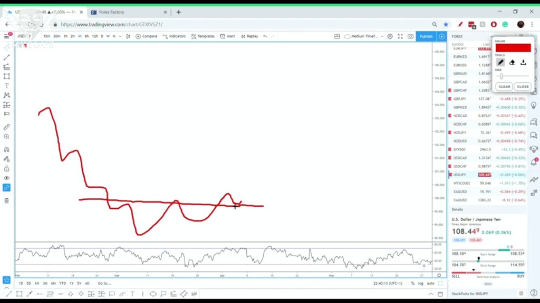Click Compare symbol button

click(x=147, y=36)
